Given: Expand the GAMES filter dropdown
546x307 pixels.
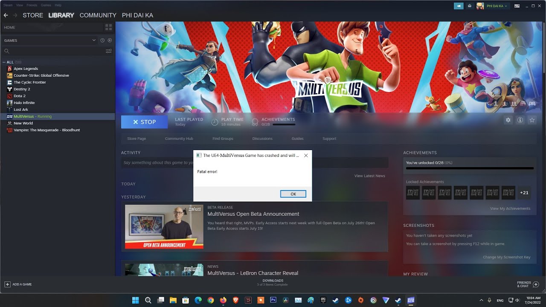Looking at the screenshot, I should pos(94,41).
